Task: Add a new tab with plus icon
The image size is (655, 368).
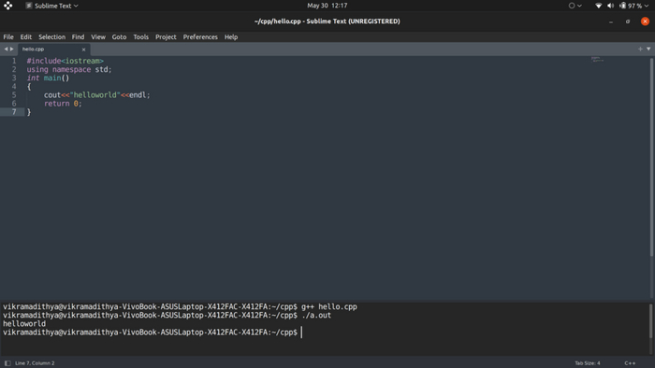Action: (x=640, y=49)
